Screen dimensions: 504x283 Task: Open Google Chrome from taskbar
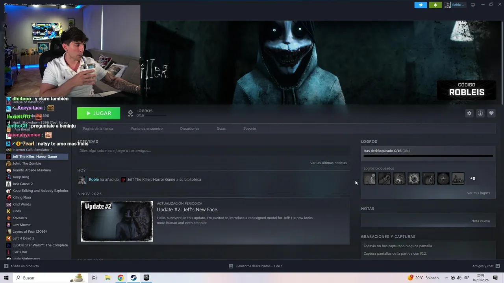(120, 278)
